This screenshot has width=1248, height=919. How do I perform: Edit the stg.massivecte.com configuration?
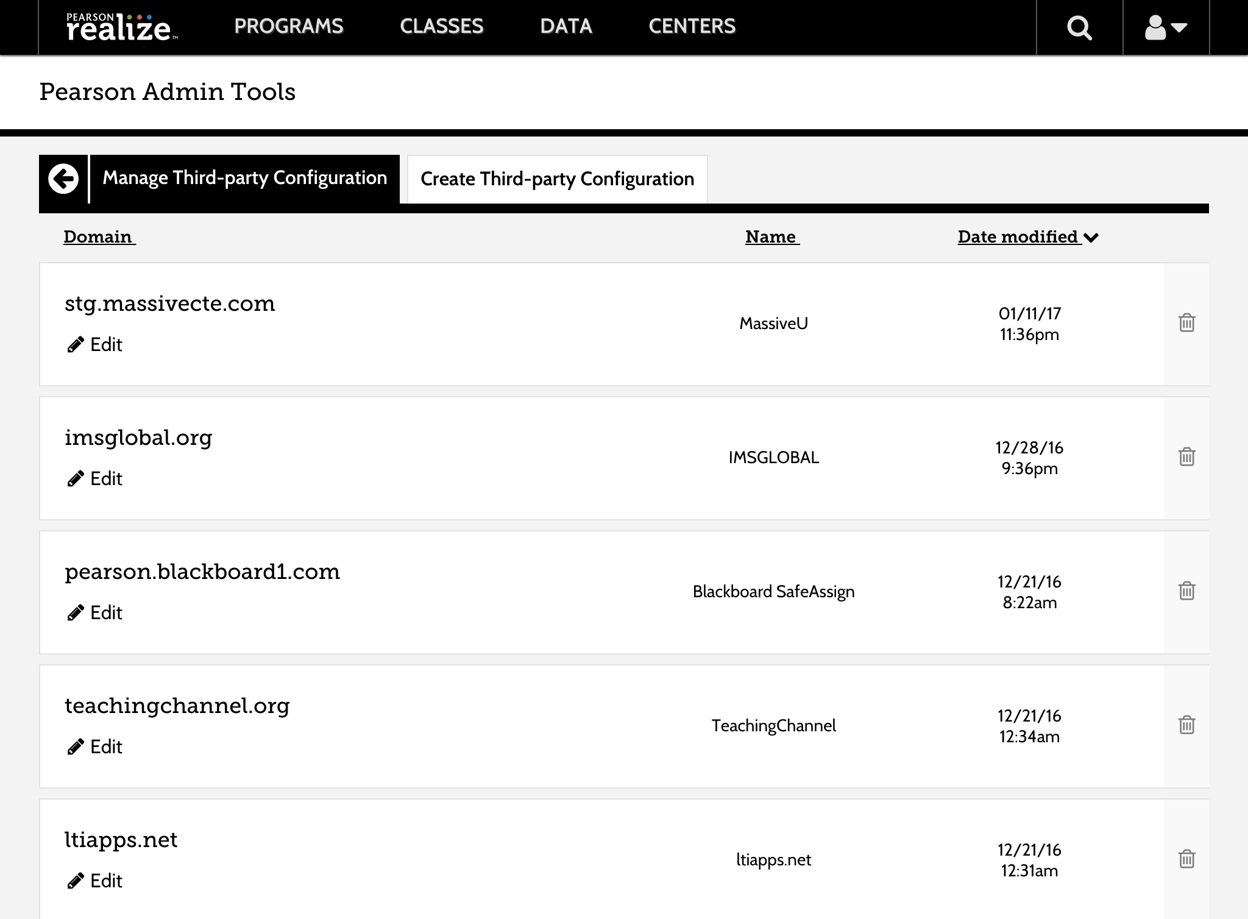(x=96, y=345)
